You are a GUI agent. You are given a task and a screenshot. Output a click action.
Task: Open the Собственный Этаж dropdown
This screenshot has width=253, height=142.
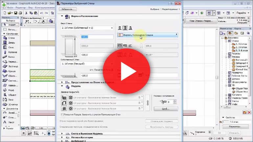(87, 64)
